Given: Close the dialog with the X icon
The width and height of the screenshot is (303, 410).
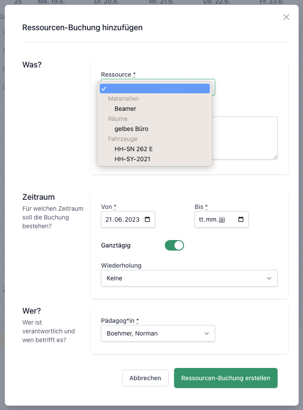Looking at the screenshot, I should tap(286, 17).
